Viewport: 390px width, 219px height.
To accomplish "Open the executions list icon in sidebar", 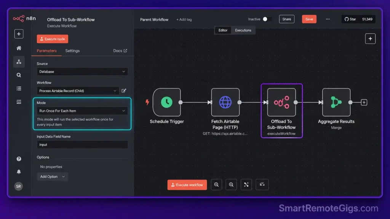I will click(x=19, y=102).
